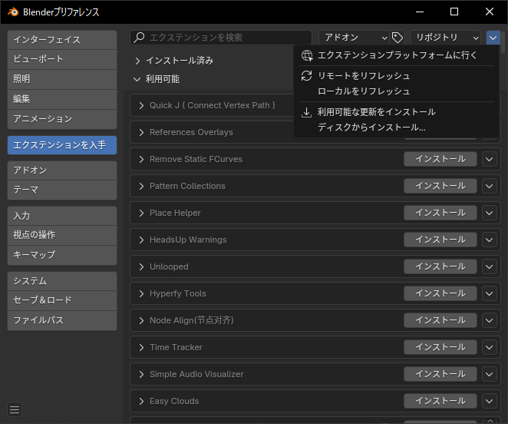This screenshot has height=424, width=508.
Task: Collapse the 利用可能 section
Action: click(x=137, y=79)
